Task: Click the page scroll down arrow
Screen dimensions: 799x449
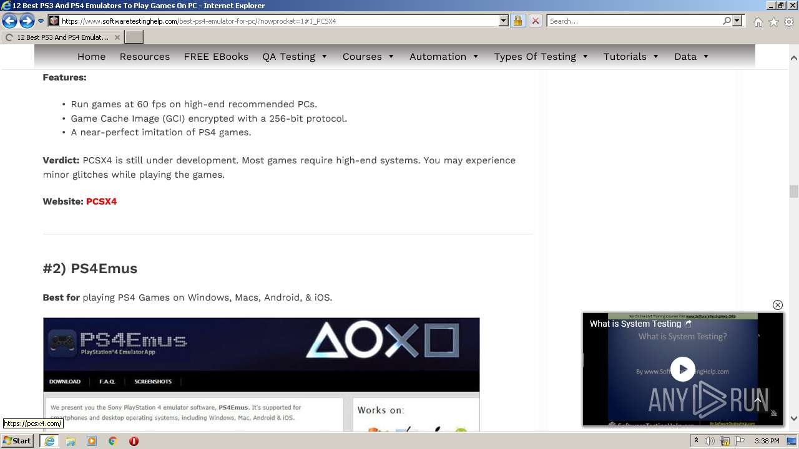Action: pyautogui.click(x=793, y=418)
